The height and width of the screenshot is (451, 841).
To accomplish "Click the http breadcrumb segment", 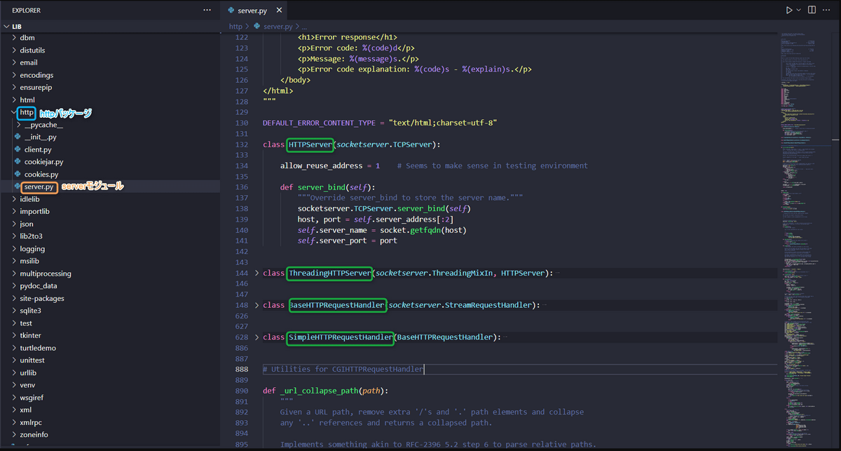I will pos(235,27).
